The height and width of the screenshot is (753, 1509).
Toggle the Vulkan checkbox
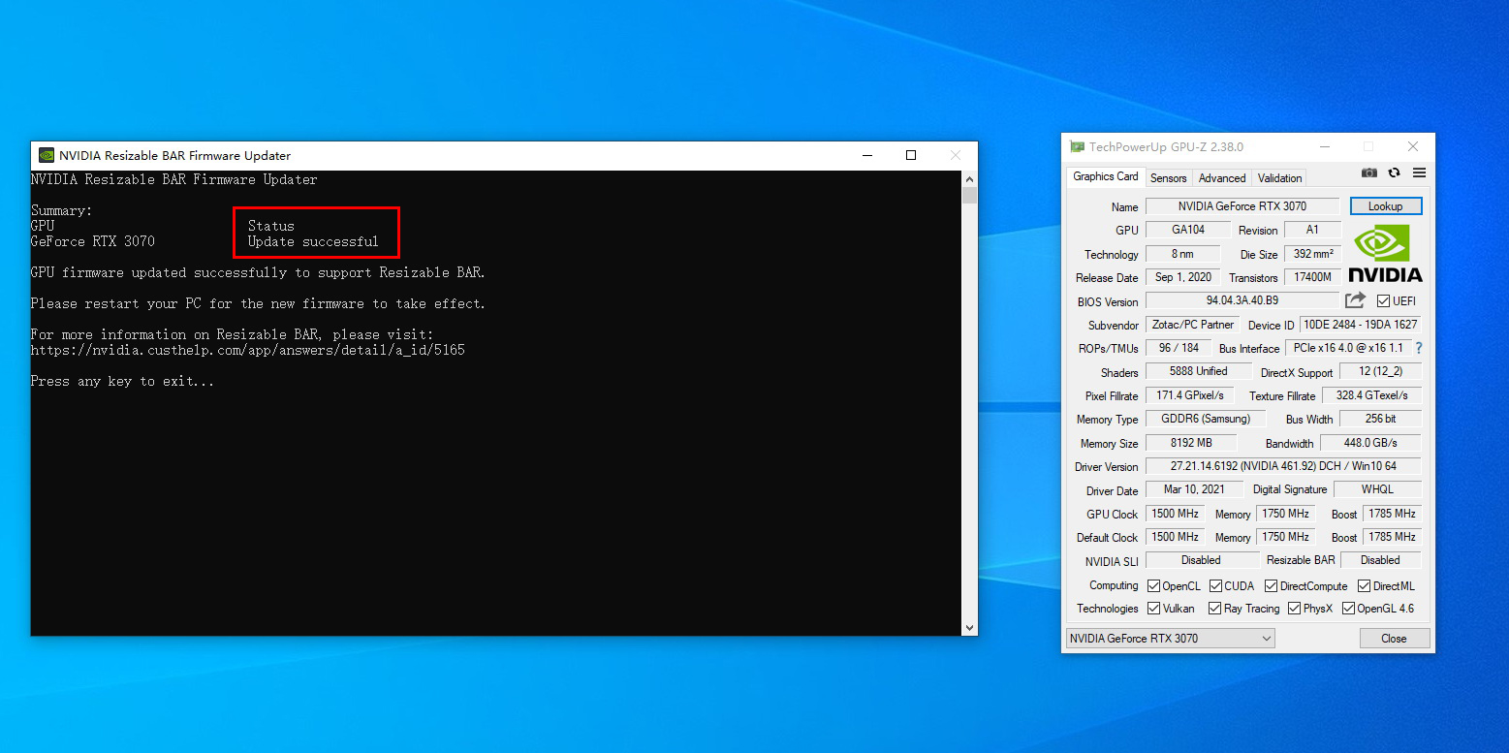coord(1153,609)
